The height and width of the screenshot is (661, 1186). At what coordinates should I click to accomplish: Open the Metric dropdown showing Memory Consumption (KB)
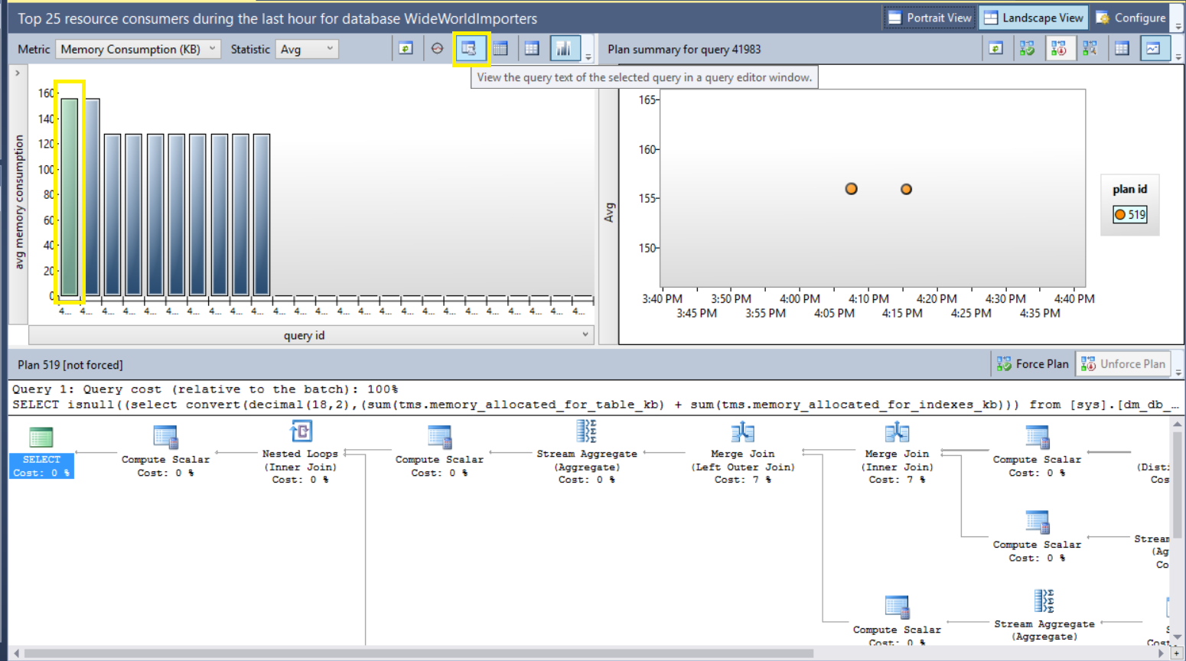coord(138,49)
